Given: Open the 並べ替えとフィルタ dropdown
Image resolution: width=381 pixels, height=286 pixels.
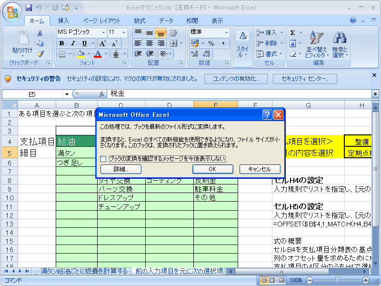Looking at the screenshot, I should coord(317,44).
